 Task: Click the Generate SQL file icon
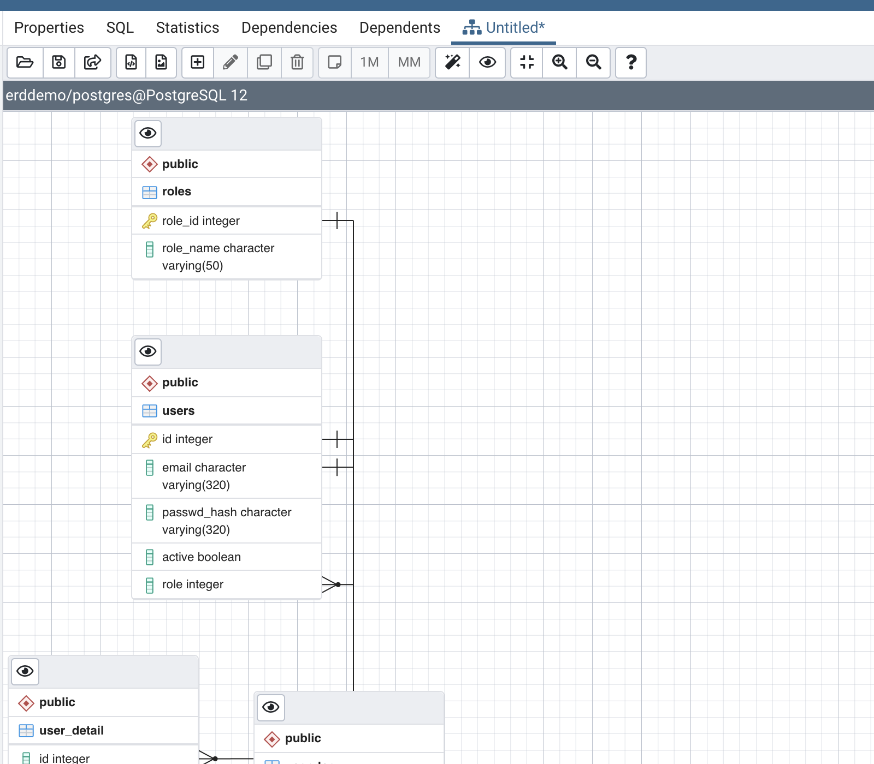(131, 62)
